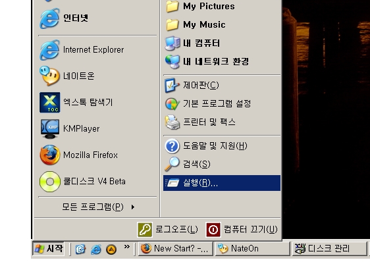
Task: Switch to the NateOn taskbar window
Action: click(253, 249)
